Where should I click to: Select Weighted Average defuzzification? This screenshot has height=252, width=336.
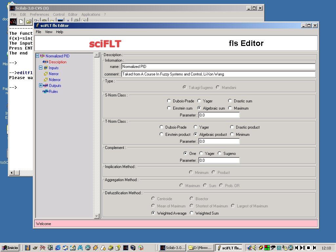tap(153, 213)
